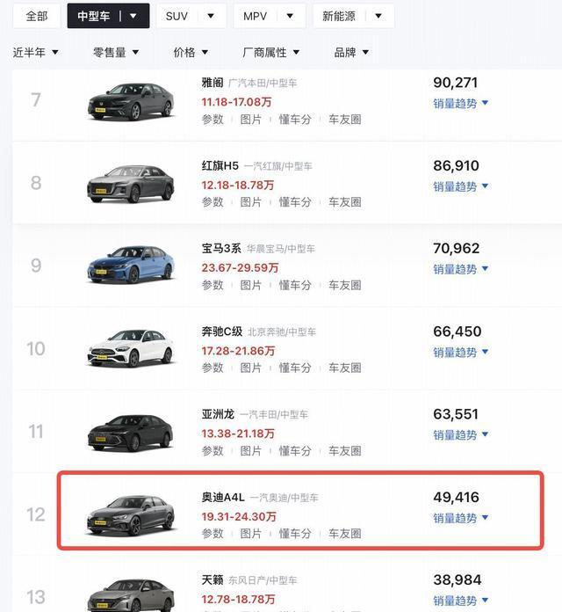Open the 零售量 sort filter

[116, 52]
